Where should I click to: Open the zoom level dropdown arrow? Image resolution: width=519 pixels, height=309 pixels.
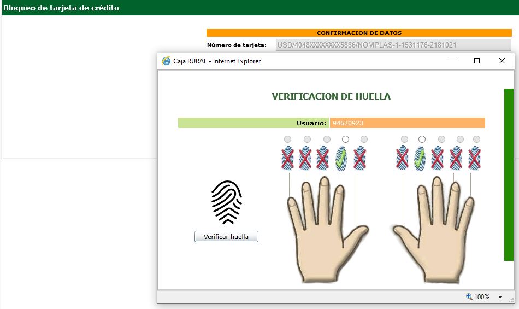pyautogui.click(x=500, y=297)
